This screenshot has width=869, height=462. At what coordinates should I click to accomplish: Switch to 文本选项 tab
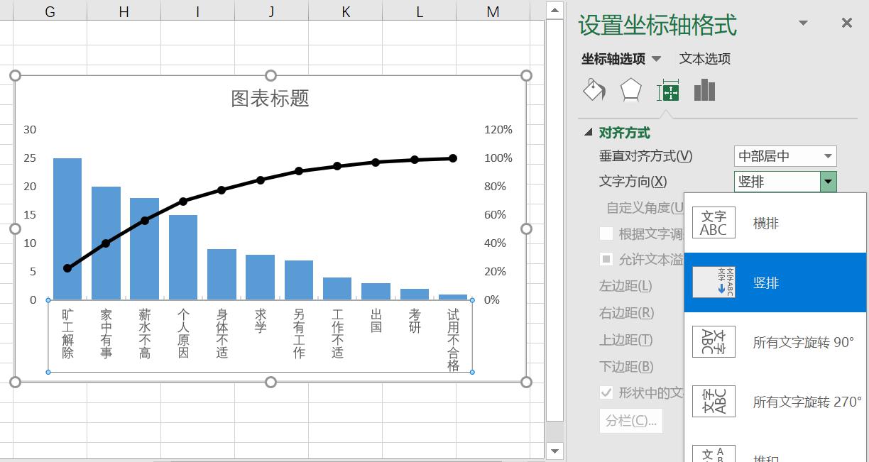point(704,59)
